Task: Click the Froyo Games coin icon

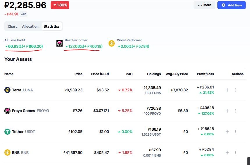Action: click(7, 111)
